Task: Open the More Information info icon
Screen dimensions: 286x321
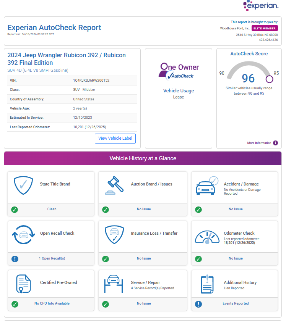Action: 276,143
